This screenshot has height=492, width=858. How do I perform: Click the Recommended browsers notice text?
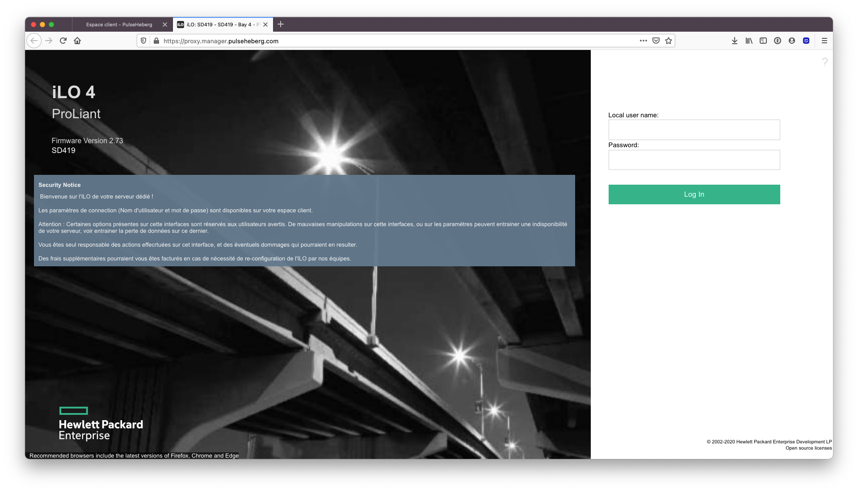(134, 455)
